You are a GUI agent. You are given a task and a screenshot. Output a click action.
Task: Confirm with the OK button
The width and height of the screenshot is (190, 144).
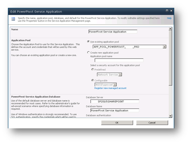pyautogui.click(x=117, y=123)
